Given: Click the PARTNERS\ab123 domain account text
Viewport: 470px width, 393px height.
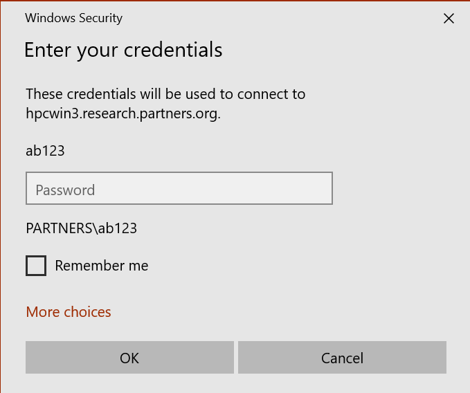Looking at the screenshot, I should coord(82,228).
